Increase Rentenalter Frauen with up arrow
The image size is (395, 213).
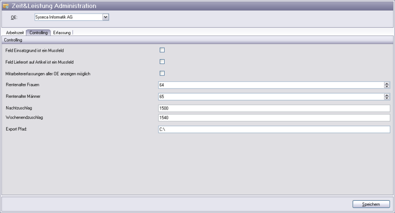387,83
